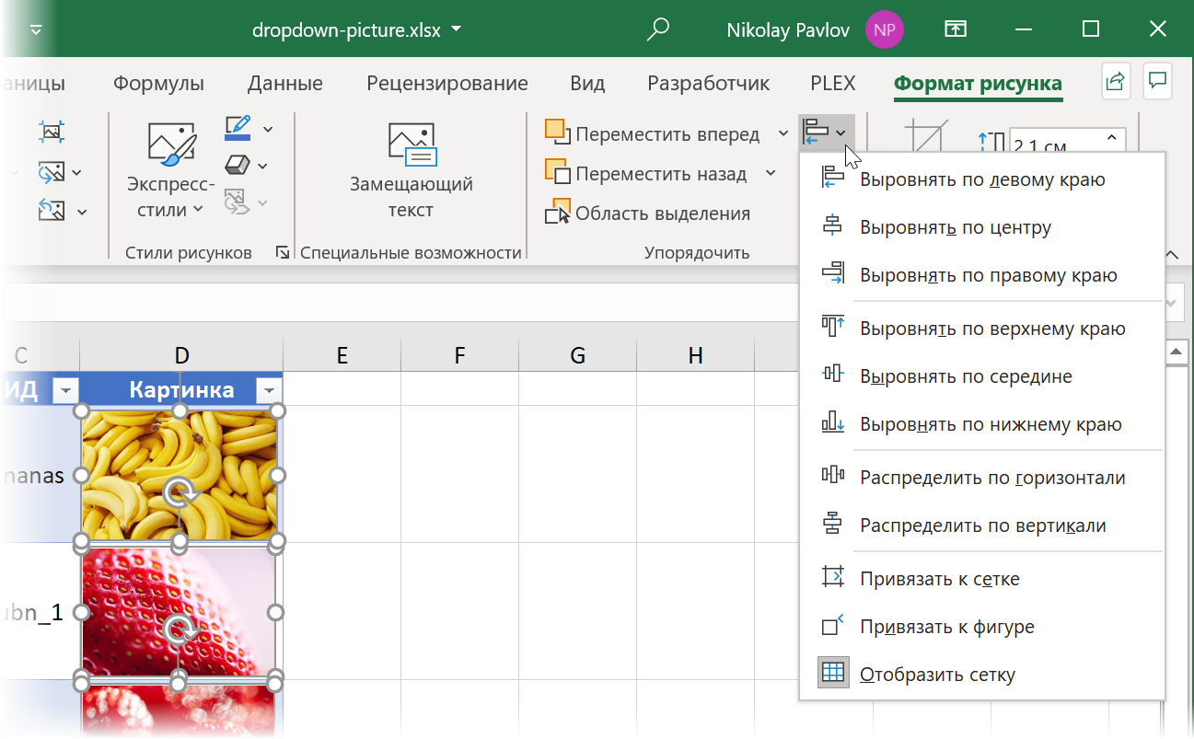Select Распределить по горизонтали
This screenshot has height=739, width=1194.
[981, 478]
